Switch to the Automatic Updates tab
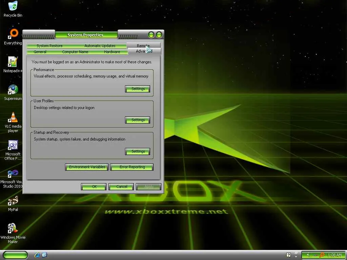 [100, 46]
